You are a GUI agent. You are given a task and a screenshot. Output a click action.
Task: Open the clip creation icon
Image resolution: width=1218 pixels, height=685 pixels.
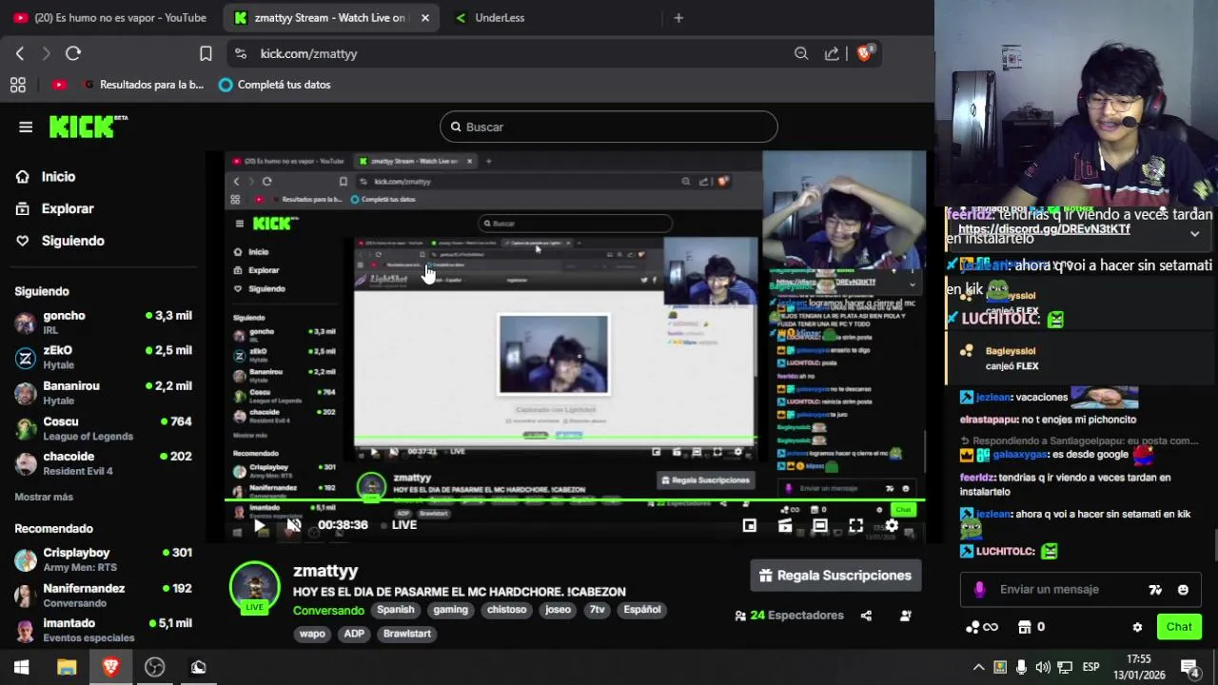coord(785,525)
